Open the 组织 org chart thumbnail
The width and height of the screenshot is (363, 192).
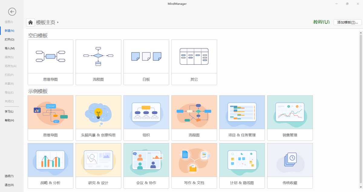click(146, 112)
